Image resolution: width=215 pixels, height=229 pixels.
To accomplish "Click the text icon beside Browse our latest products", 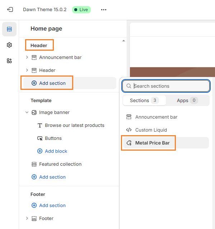I will (40, 125).
